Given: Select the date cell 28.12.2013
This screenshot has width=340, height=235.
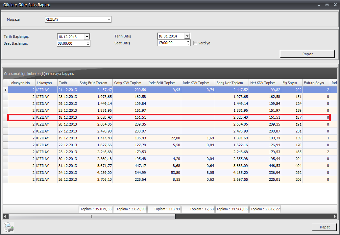Looking at the screenshot, I should [x=68, y=97].
